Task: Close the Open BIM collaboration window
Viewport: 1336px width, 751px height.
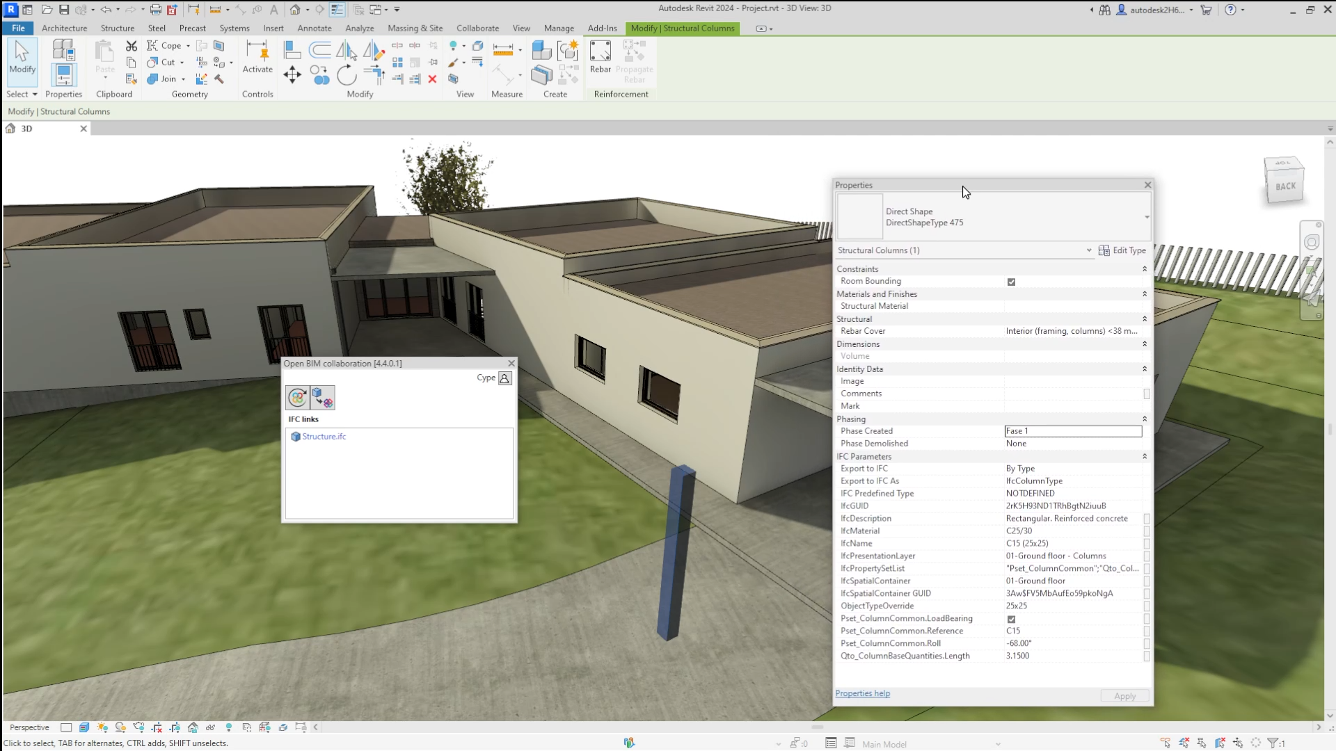Action: 511,363
